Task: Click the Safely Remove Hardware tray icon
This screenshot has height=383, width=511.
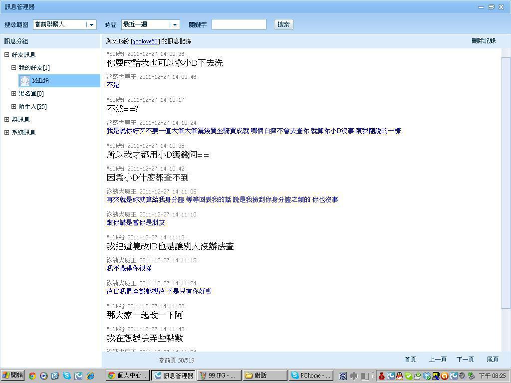Action: click(471, 376)
